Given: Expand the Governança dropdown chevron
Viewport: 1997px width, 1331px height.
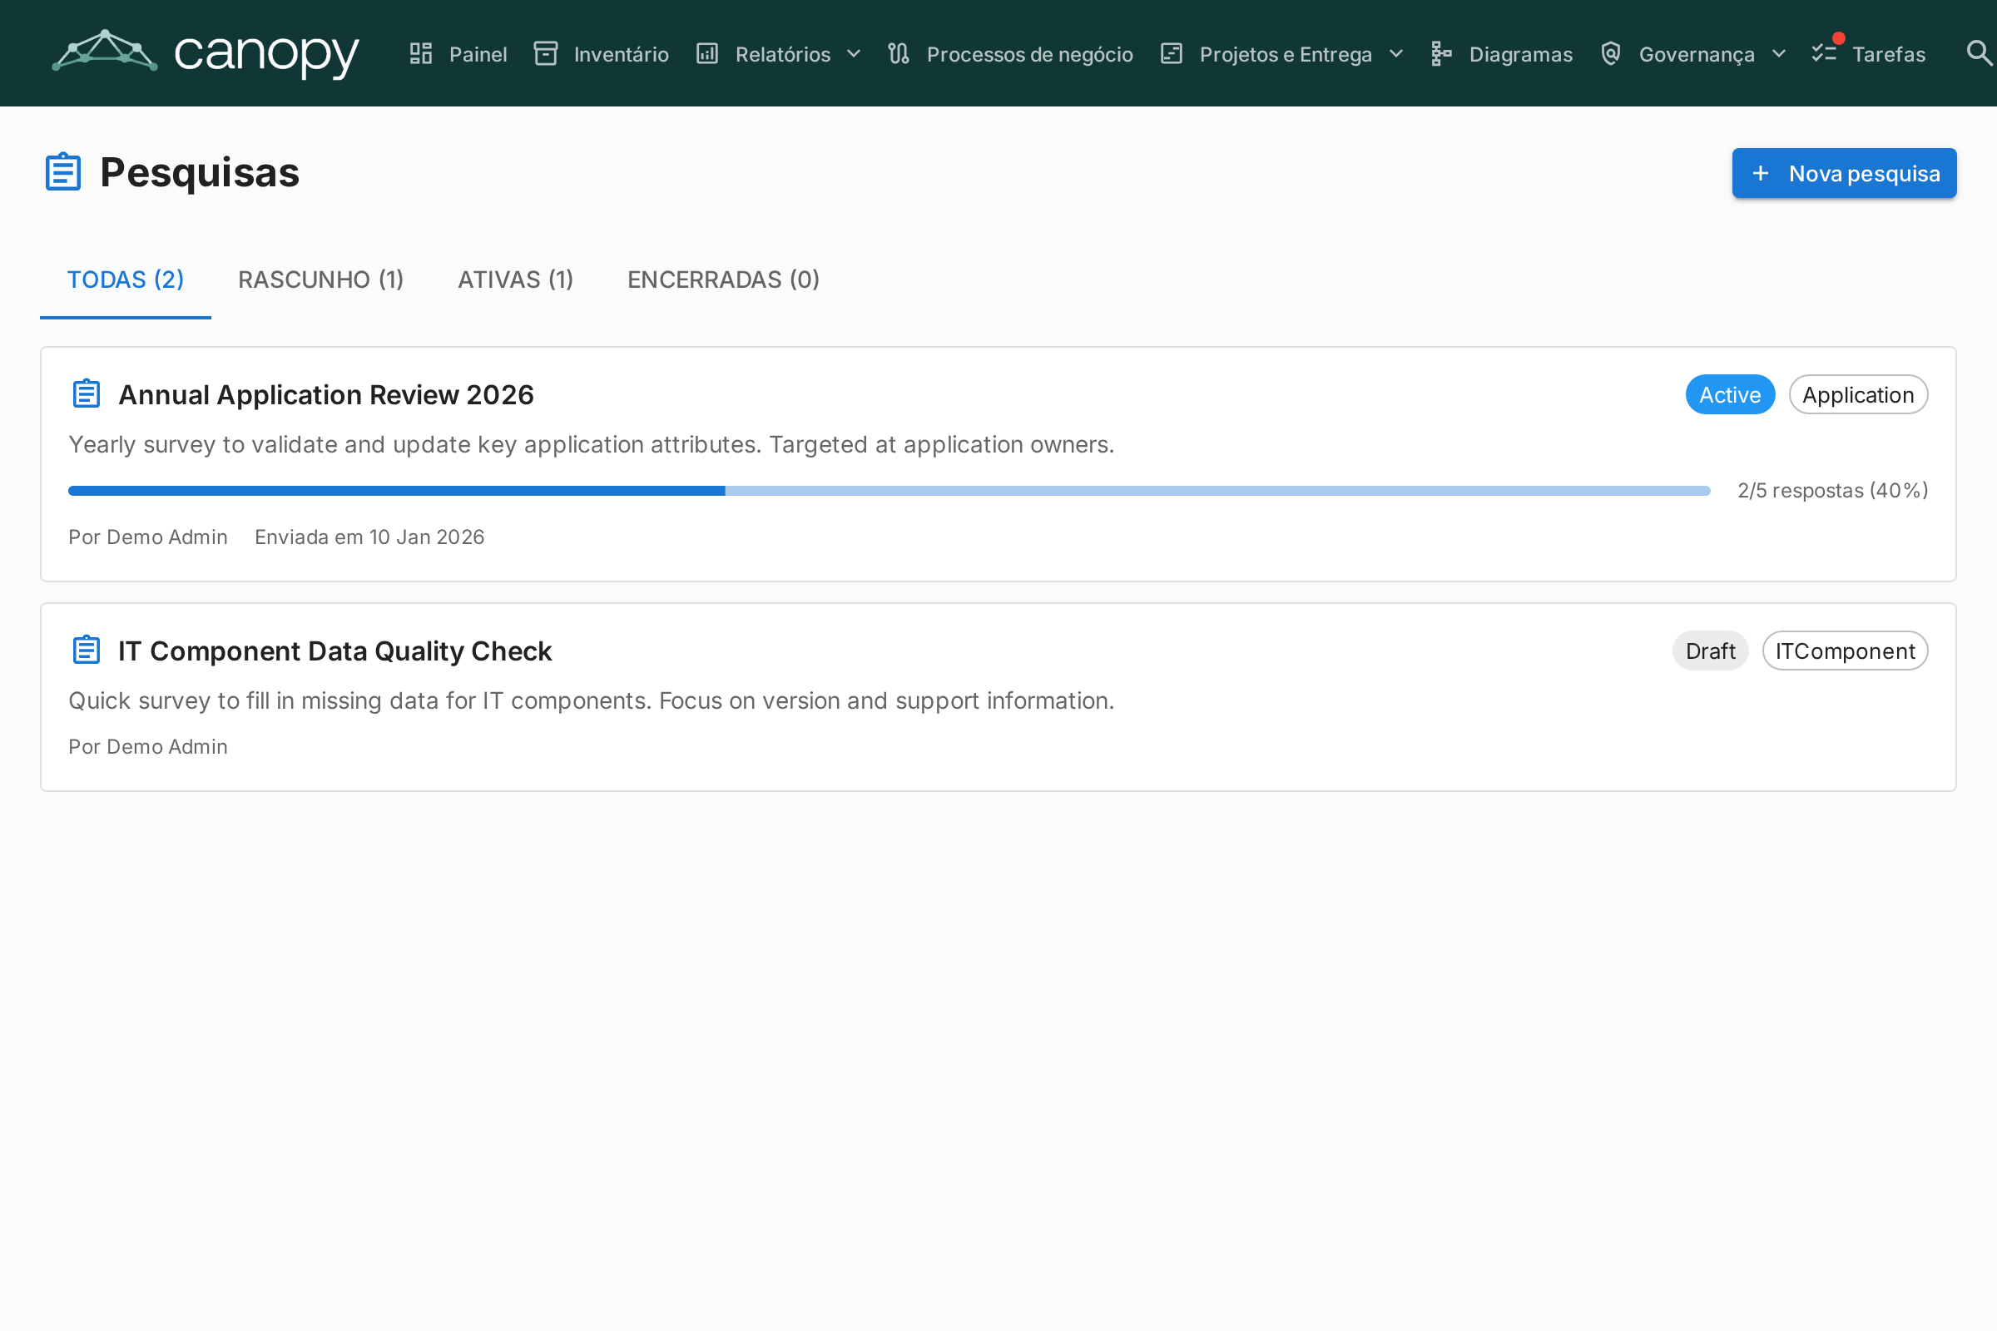Looking at the screenshot, I should (1779, 53).
